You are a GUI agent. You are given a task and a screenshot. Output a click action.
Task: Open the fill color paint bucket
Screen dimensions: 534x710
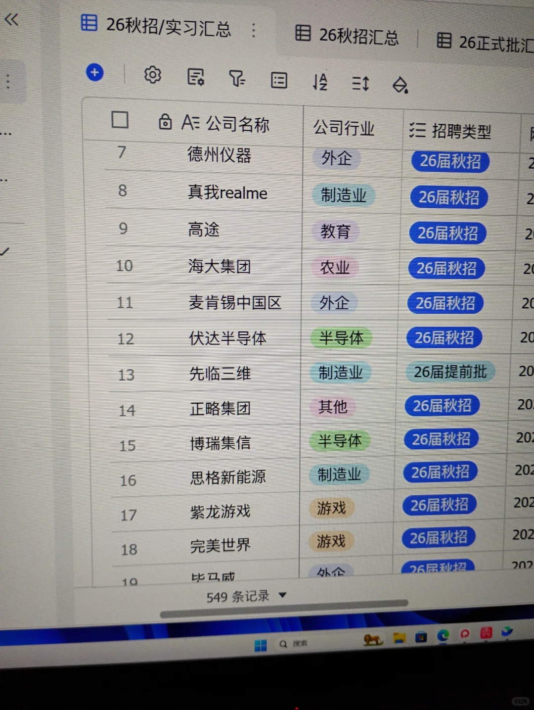pyautogui.click(x=400, y=85)
